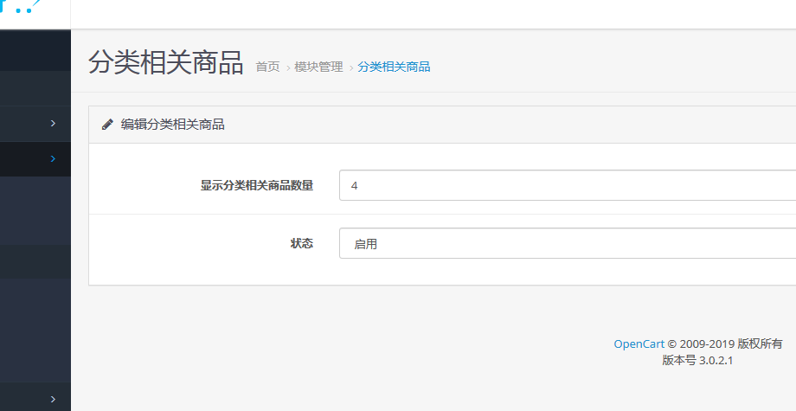796x411 pixels.
Task: Click the 版本号 3.0.2.1 footer text
Action: [x=697, y=361]
